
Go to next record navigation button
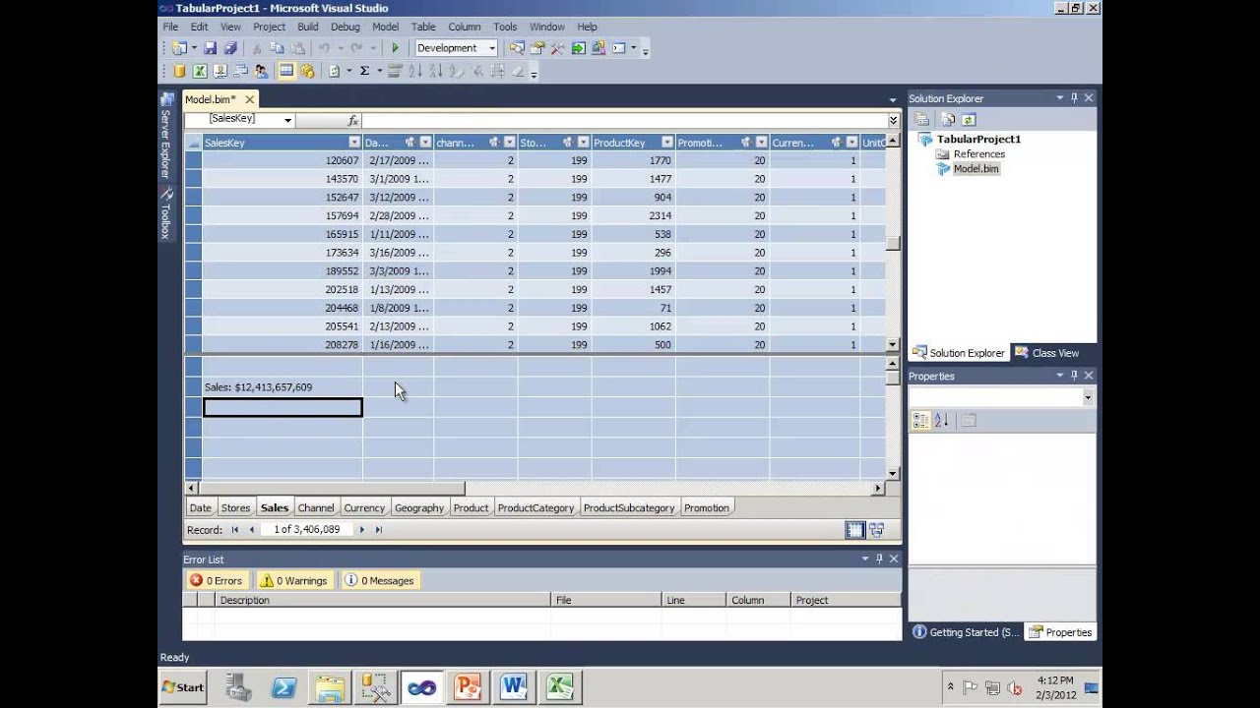pos(362,530)
